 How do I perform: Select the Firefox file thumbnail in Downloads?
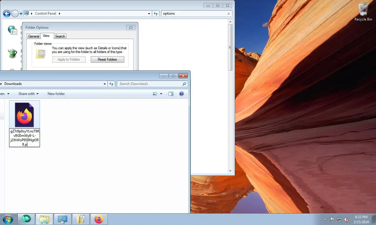tap(24, 115)
